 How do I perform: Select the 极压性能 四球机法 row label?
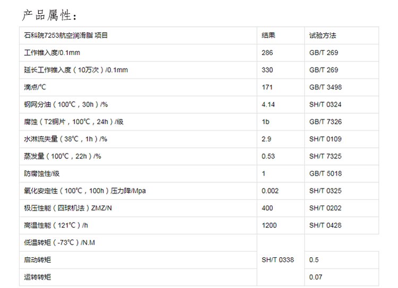tap(68, 208)
